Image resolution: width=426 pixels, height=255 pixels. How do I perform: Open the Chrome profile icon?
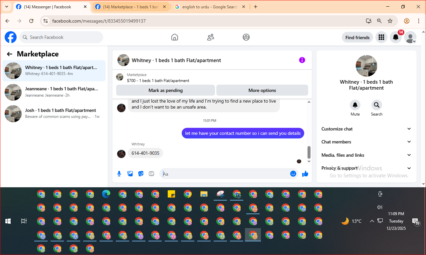click(x=407, y=21)
